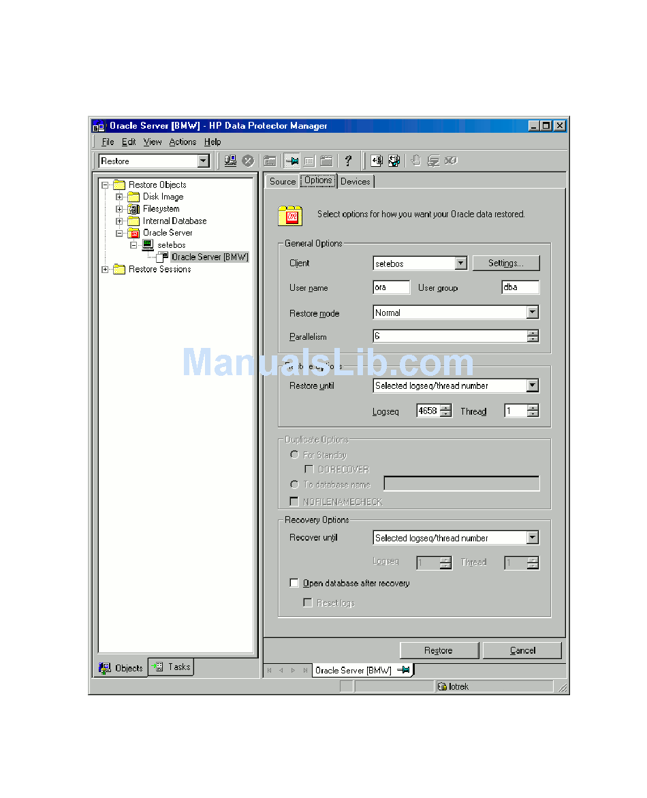This screenshot has width=647, height=798.
Task: Expand the Filesystem node
Action: (119, 208)
